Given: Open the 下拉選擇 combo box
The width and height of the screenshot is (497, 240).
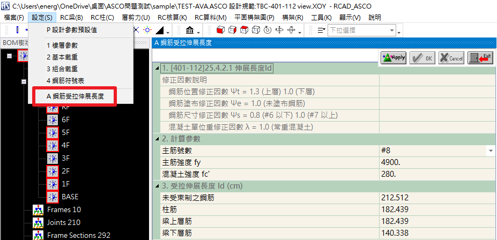Looking at the screenshot, I should [x=363, y=30].
